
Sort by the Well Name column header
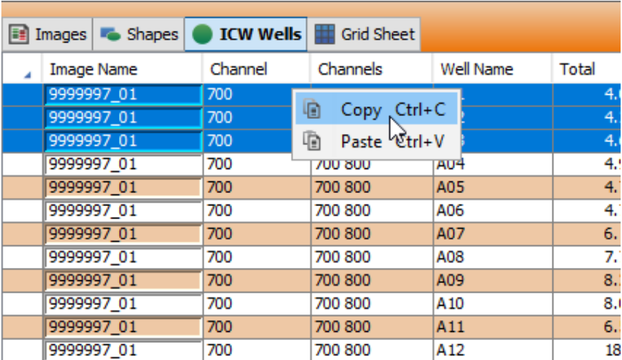coord(492,69)
